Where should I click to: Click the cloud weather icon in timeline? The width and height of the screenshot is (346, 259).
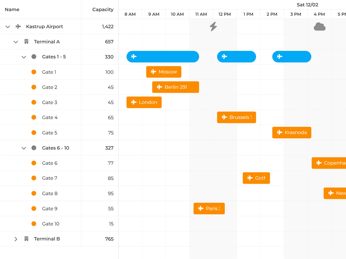pos(319,27)
